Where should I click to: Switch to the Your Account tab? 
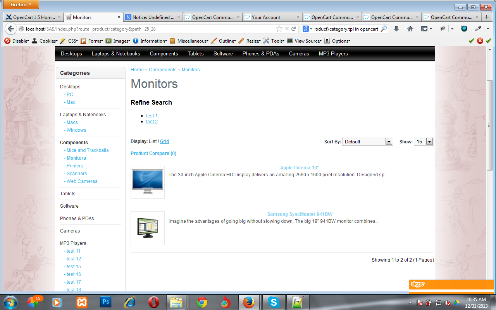tap(272, 17)
